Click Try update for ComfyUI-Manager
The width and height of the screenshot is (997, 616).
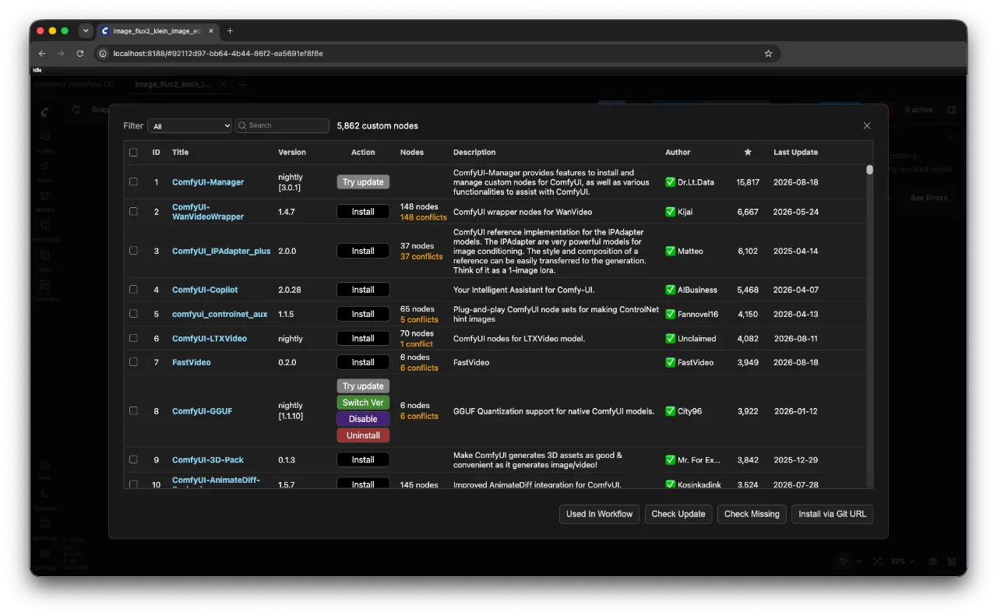click(363, 181)
